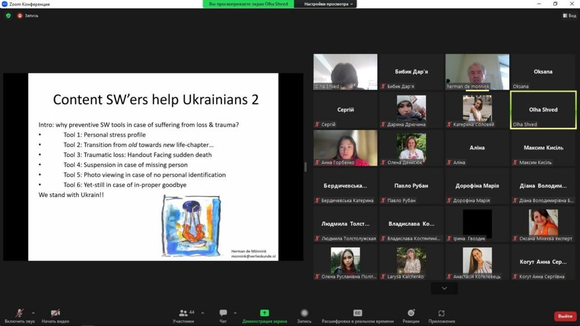Show more participants with down chevron
The height and width of the screenshot is (326, 580).
pos(444,288)
